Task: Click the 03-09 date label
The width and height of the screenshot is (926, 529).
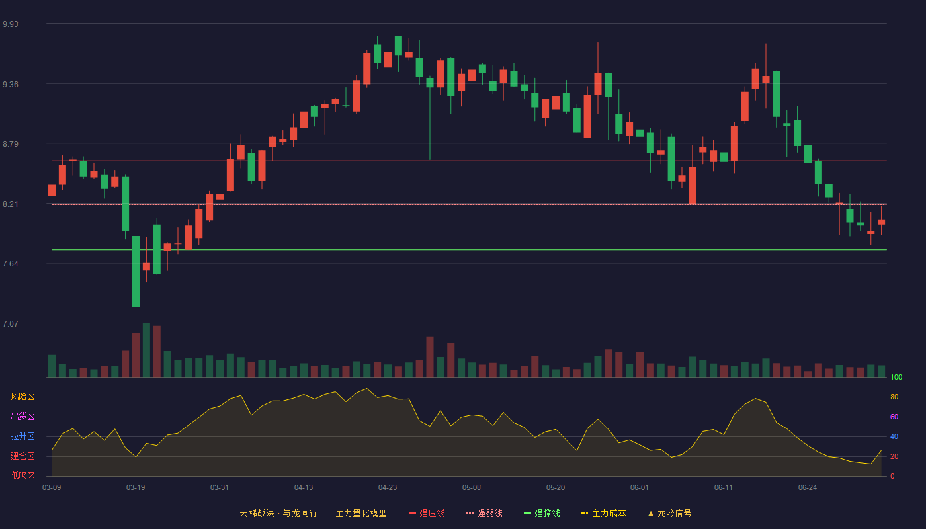Action: pyautogui.click(x=52, y=487)
